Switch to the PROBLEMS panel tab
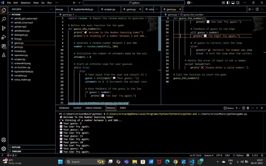Screen dimensions: 266x166 (x=64, y=108)
